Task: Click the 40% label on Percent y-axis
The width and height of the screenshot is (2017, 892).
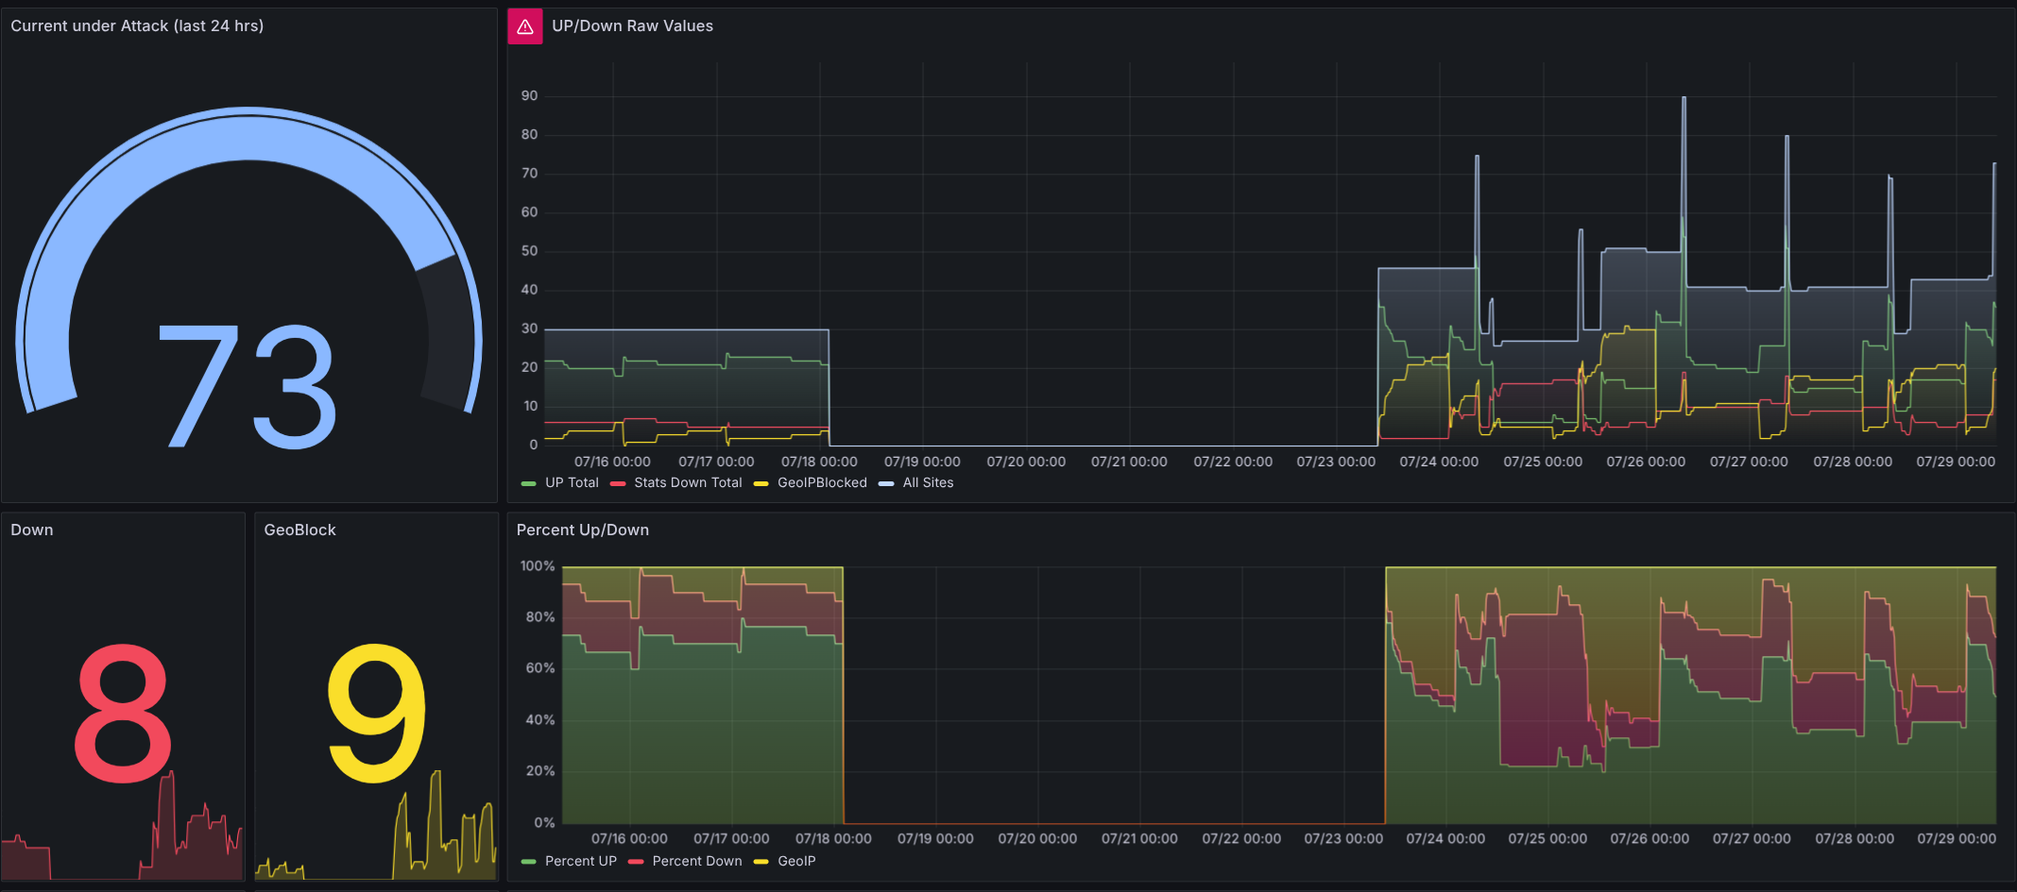Action: pos(540,720)
